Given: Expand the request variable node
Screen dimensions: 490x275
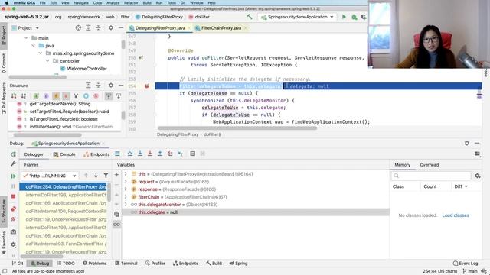Looking at the screenshot, I should pyautogui.click(x=126, y=182).
